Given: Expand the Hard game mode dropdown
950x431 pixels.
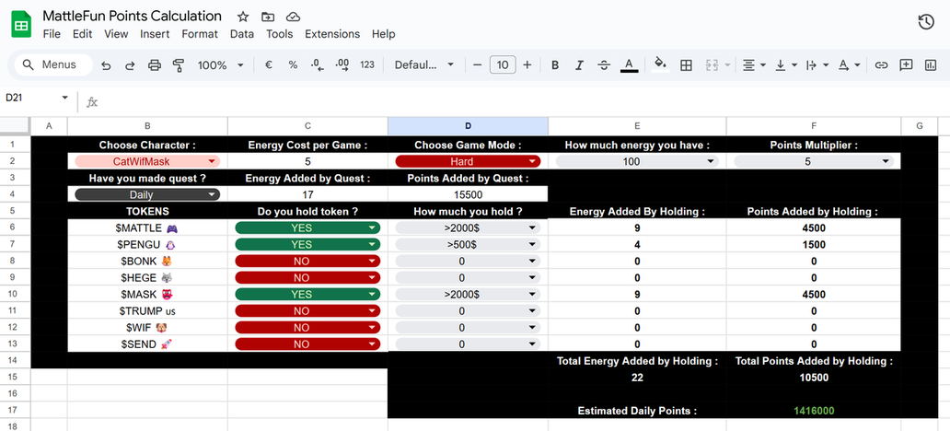Looking at the screenshot, I should [x=468, y=161].
